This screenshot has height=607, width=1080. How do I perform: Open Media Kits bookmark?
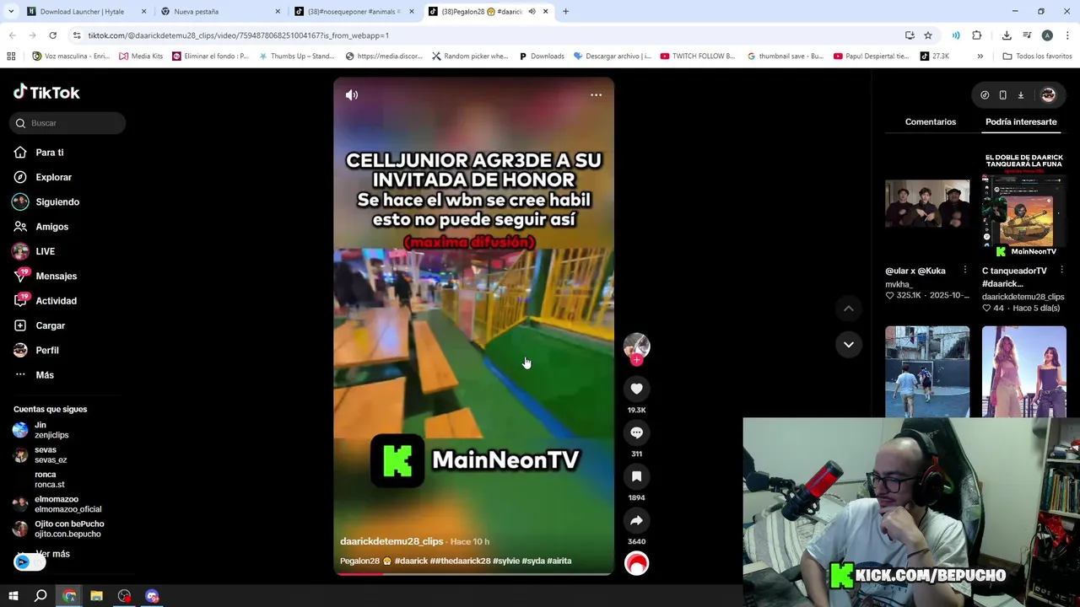point(141,56)
